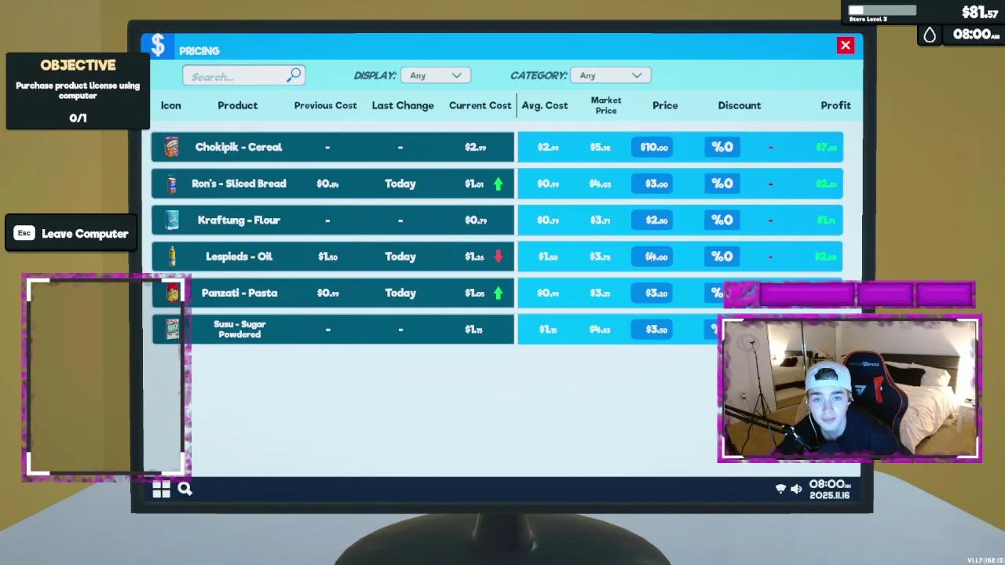Click the streamer webcam overlay
The image size is (1005, 565).
tap(850, 388)
